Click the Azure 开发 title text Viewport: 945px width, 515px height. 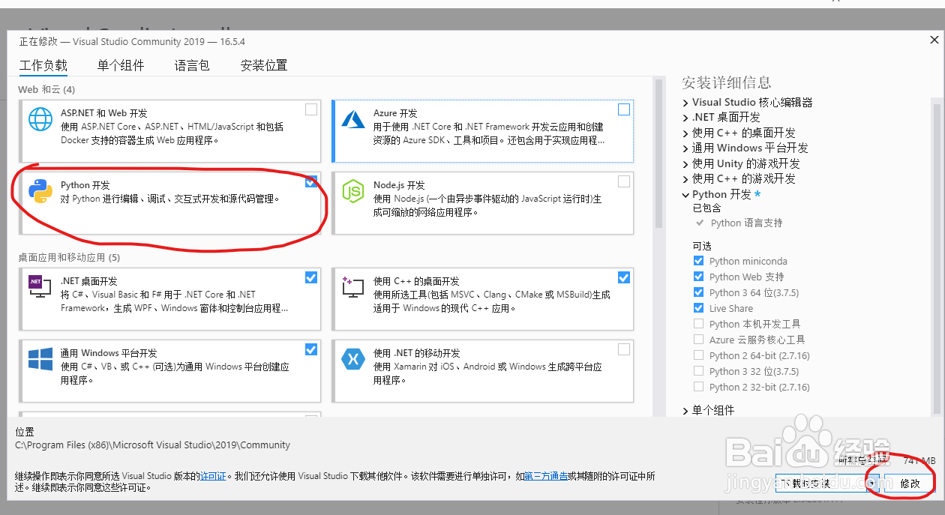pos(395,113)
